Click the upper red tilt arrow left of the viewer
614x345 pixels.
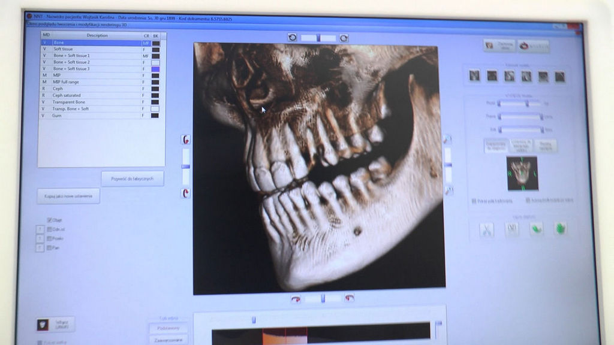[x=186, y=139]
